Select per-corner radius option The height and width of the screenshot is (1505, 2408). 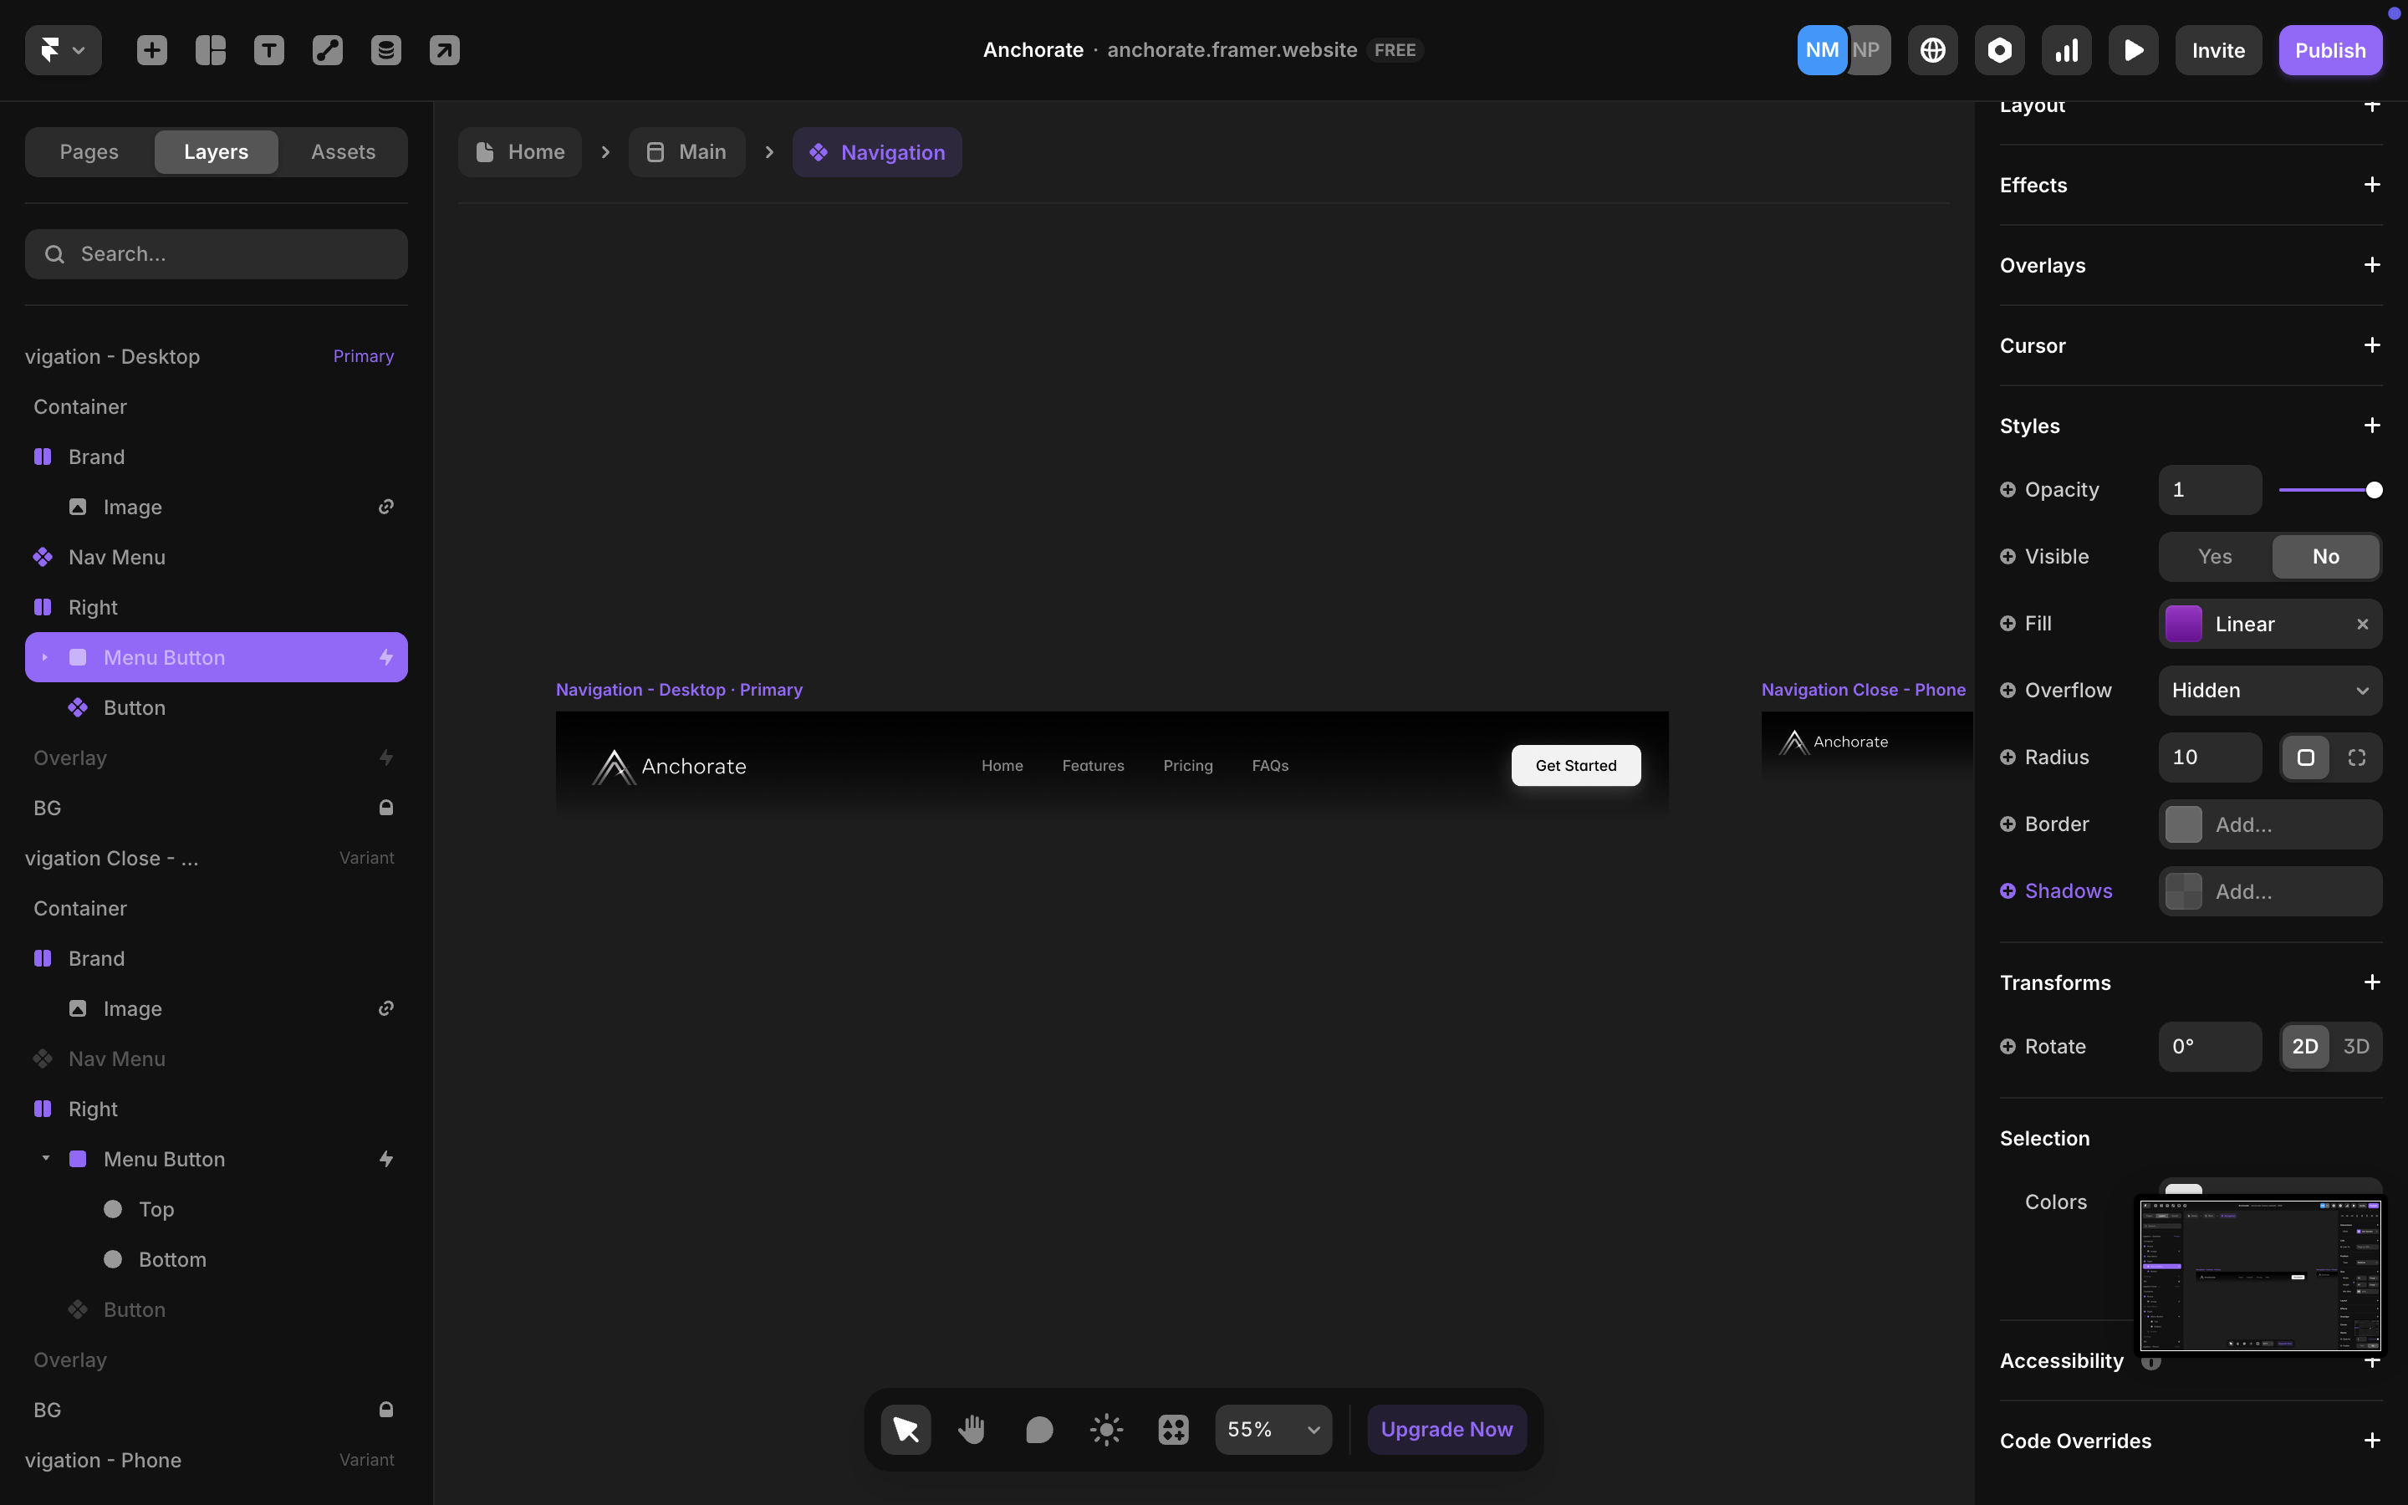coord(2355,758)
